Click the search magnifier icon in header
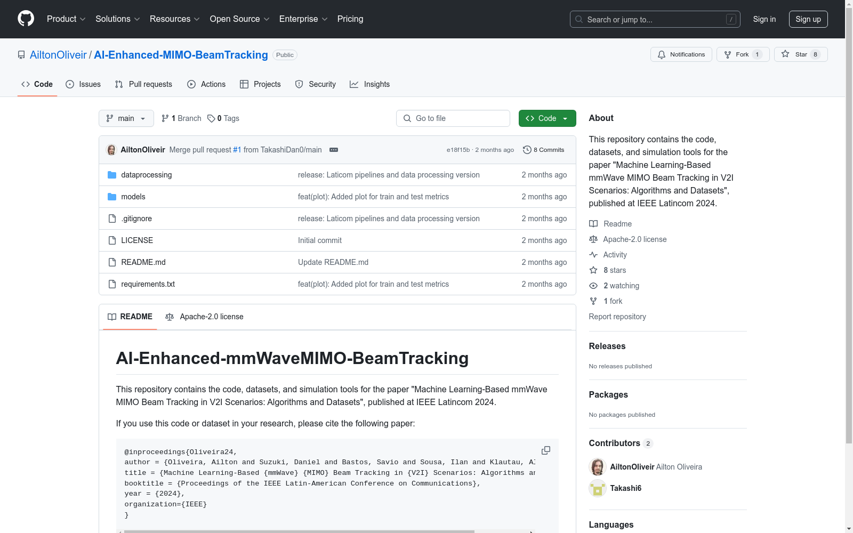This screenshot has height=533, width=853. click(x=579, y=19)
